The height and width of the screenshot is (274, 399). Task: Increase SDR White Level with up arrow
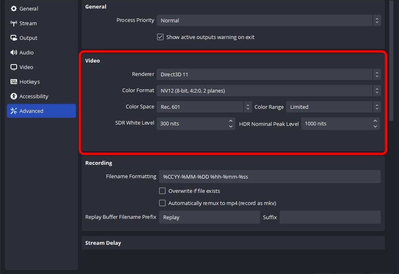coord(231,121)
